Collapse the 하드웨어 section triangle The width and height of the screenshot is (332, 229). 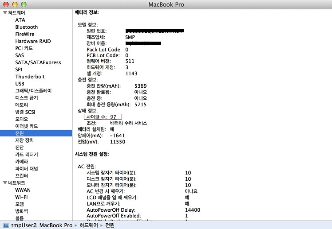click(x=4, y=13)
